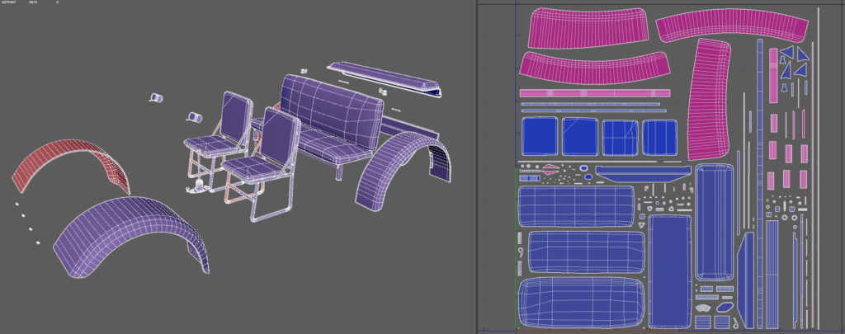
Task: Select the third blue square UV island in the row
Action: 621,138
